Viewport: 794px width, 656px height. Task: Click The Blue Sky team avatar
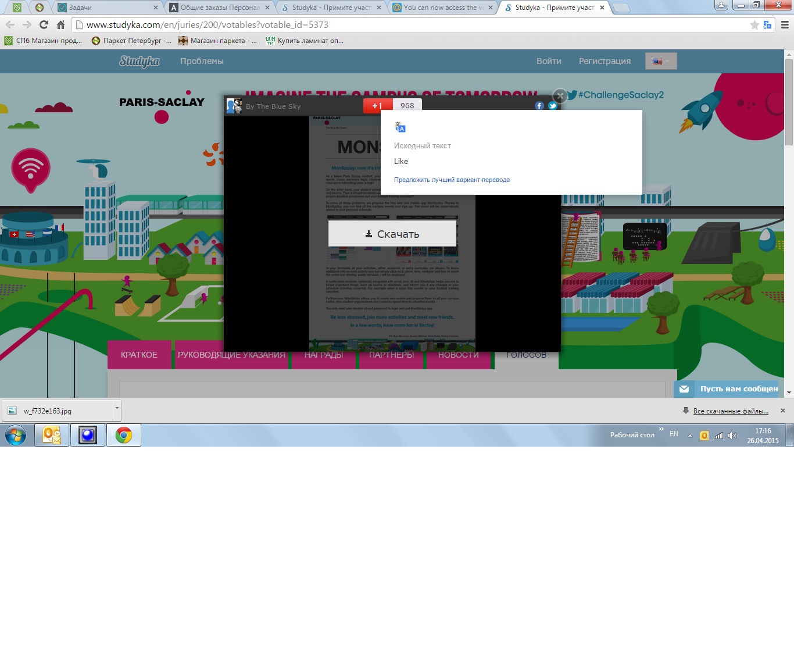click(234, 106)
